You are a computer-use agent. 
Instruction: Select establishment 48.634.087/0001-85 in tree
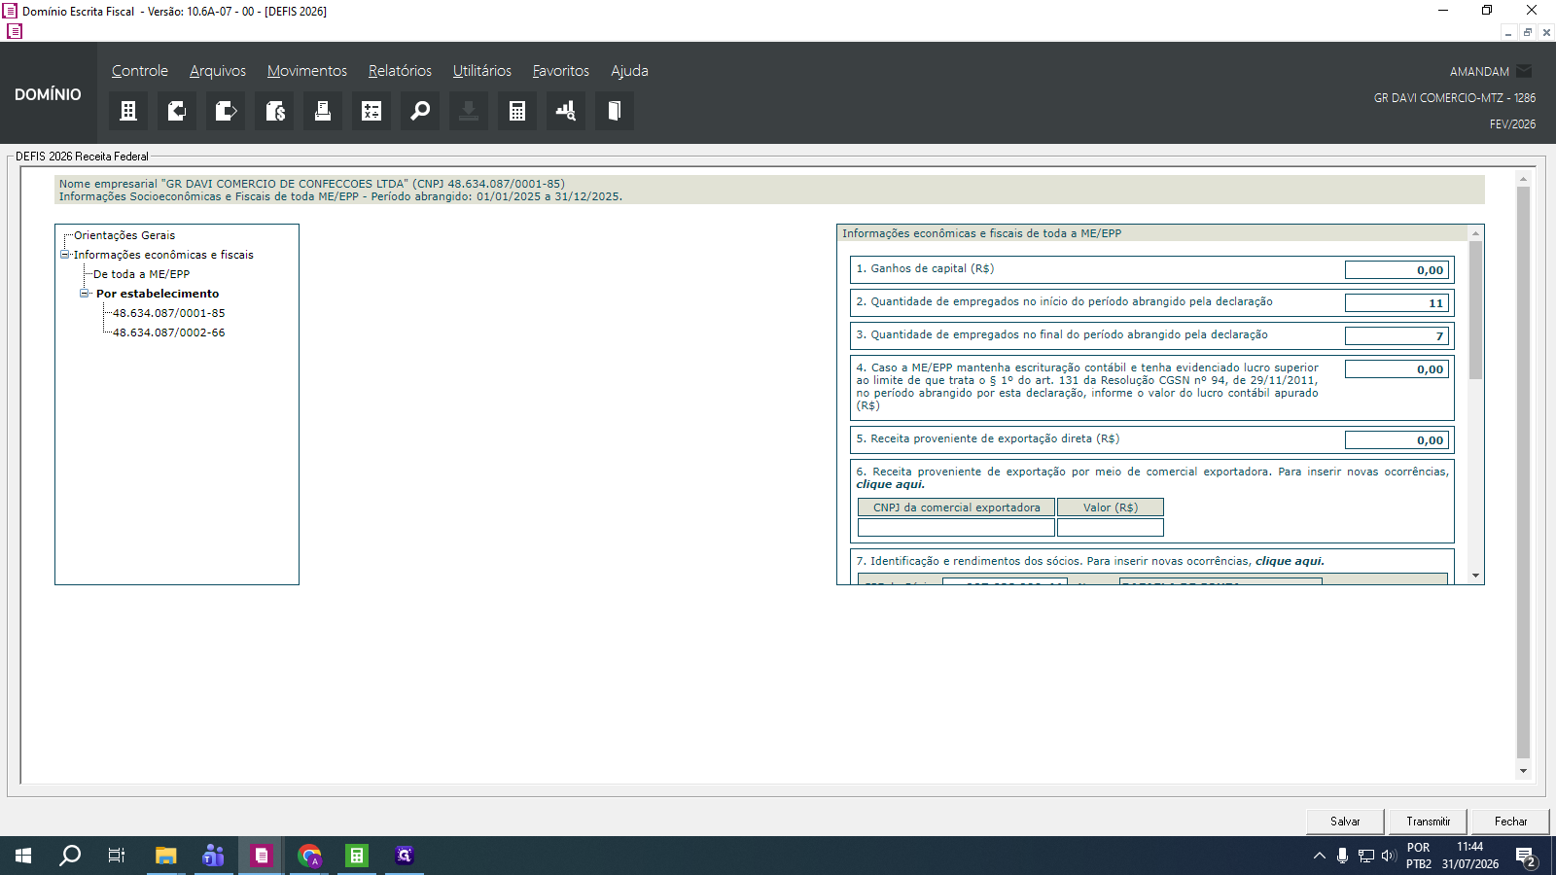point(168,313)
